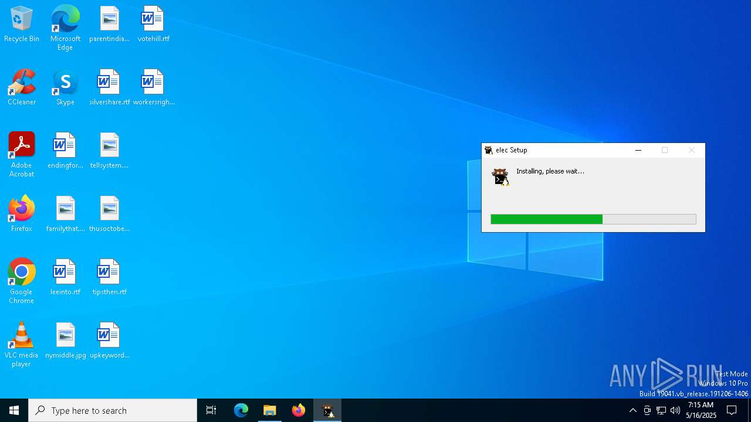Select the leeinto.rtf document icon
Image resolution: width=751 pixels, height=422 pixels.
coord(65,278)
